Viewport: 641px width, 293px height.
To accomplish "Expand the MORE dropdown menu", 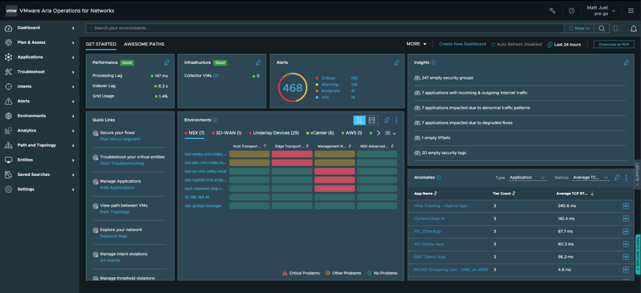I will (x=416, y=44).
